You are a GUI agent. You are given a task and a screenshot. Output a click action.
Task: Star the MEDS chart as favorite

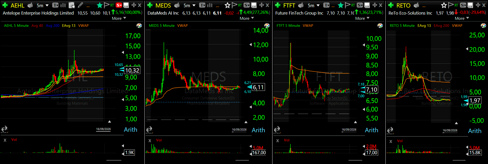coord(227,5)
